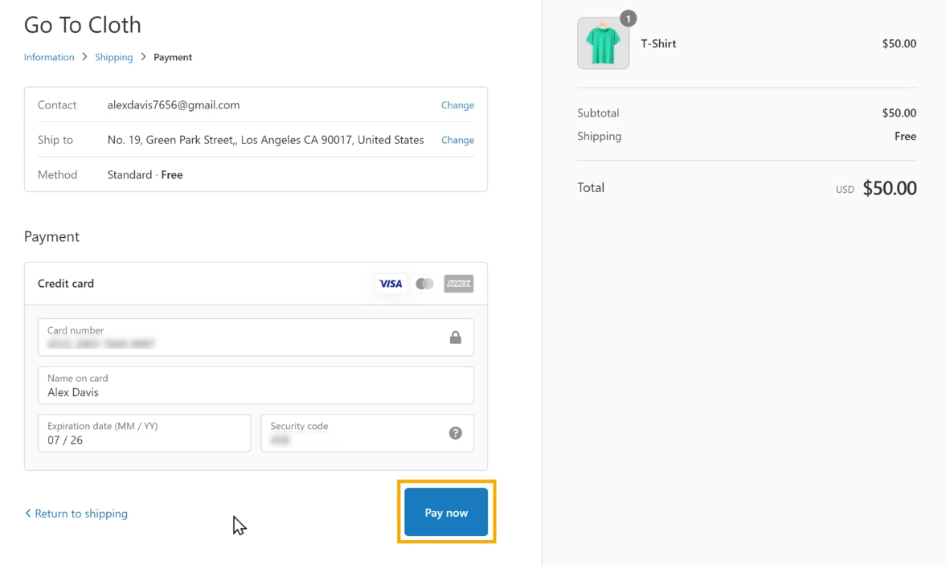Click the Contact row label

coord(57,105)
